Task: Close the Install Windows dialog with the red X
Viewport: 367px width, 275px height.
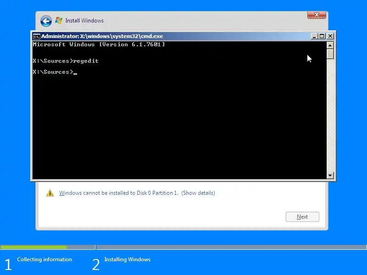Action: [x=317, y=15]
